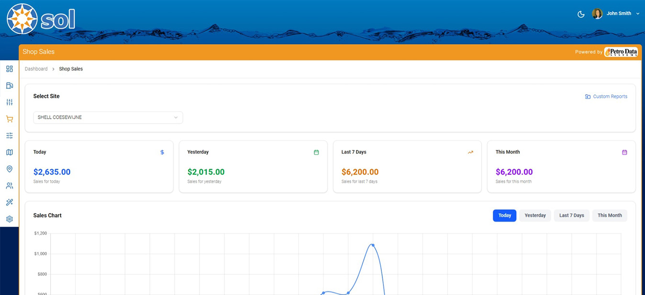Image resolution: width=645 pixels, height=295 pixels.
Task: Click the $1,000 chart axis label
Action: [x=41, y=254]
